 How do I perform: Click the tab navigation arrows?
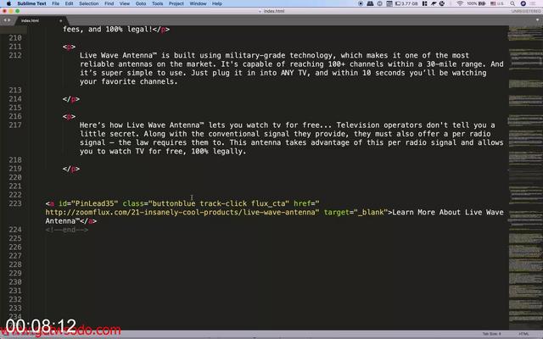[7, 20]
